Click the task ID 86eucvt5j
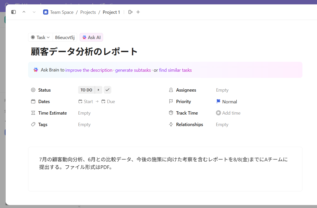Screen dimensions: 317x208 pos(65,38)
